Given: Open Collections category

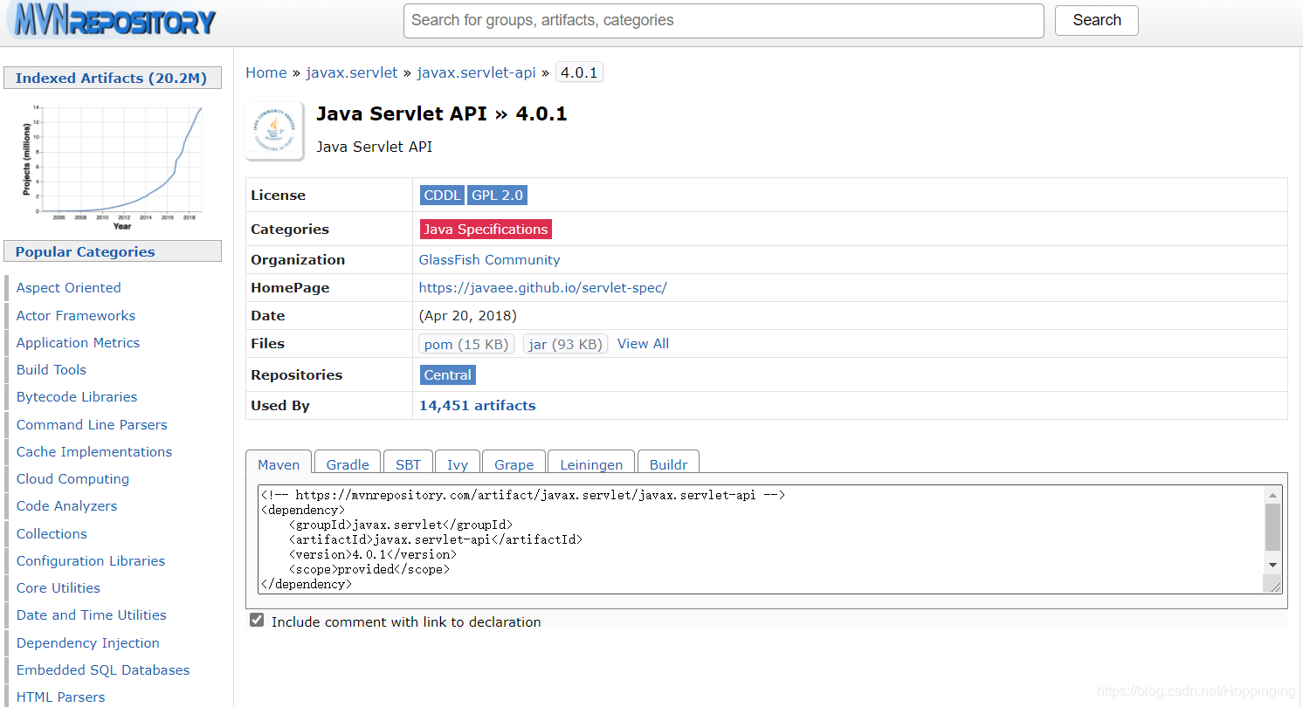Looking at the screenshot, I should (x=52, y=534).
